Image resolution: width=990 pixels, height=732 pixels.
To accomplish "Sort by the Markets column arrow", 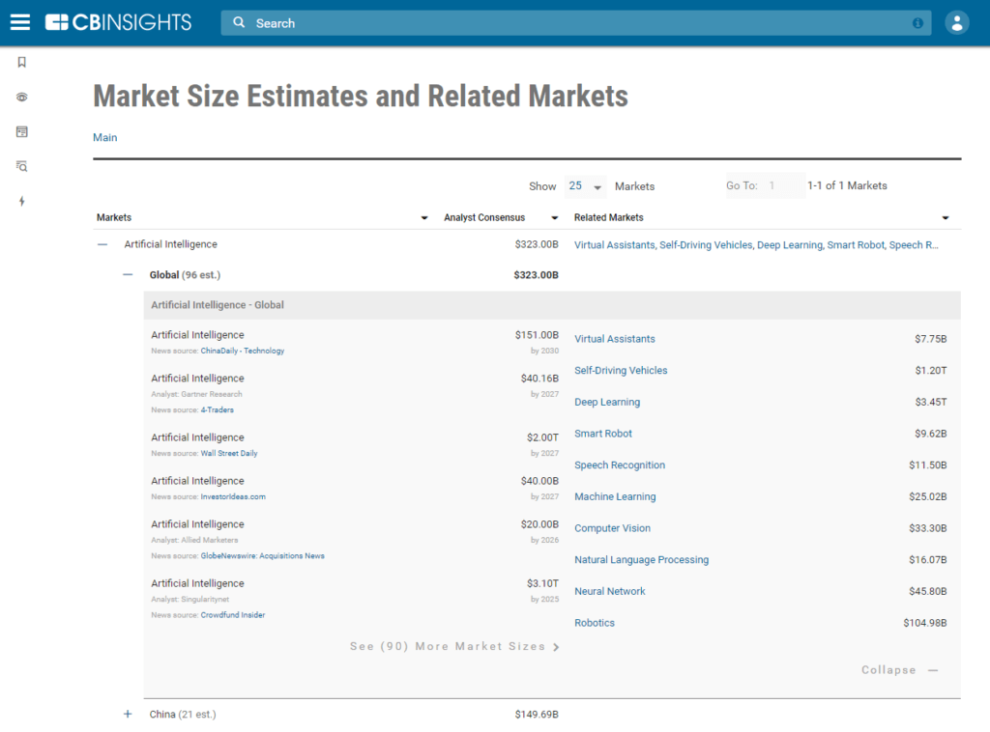I will coord(424,217).
